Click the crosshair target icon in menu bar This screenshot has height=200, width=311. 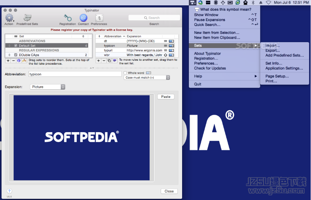[x=223, y=2]
